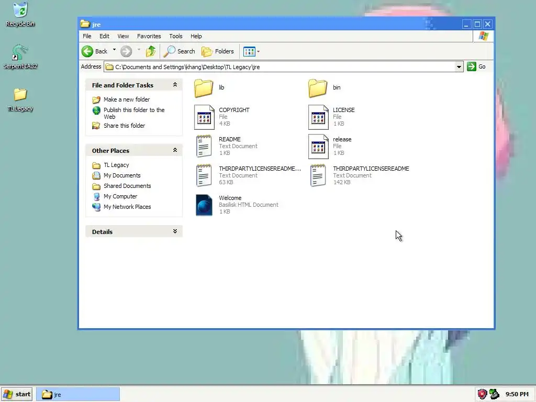Viewport: 536px width, 402px height.
Task: Expand the Address bar dropdown
Action: 459,66
